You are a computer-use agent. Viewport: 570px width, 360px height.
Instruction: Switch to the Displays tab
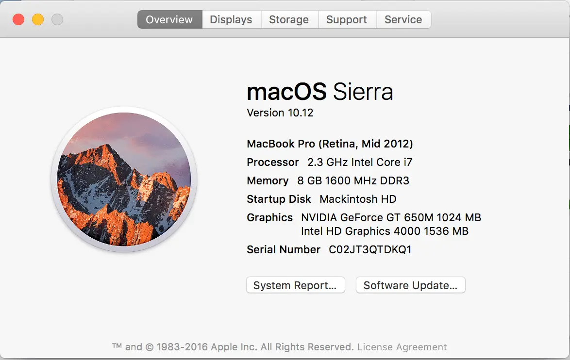tap(231, 20)
